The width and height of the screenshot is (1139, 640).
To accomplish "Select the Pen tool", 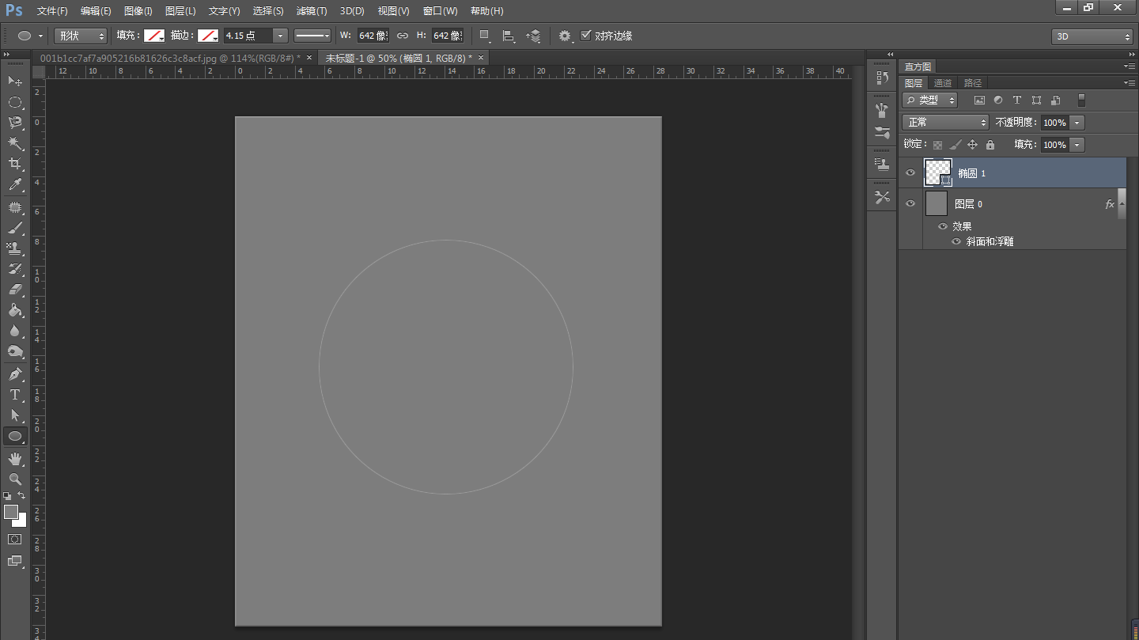I will coord(14,373).
